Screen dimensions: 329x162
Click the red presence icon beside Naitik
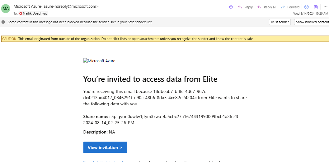[x=21, y=13]
